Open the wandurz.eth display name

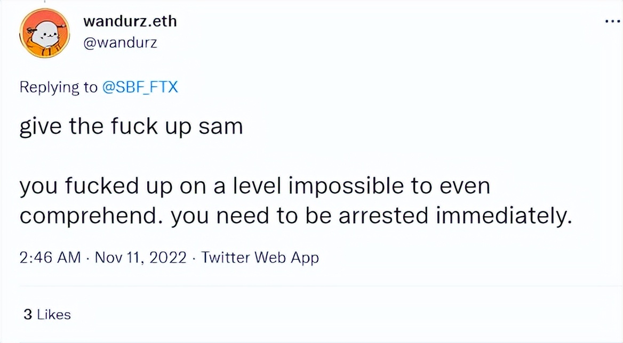coord(130,22)
